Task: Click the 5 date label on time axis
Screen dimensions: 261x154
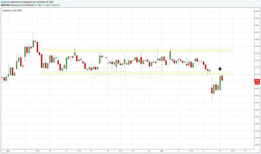Action: [x=25, y=151]
